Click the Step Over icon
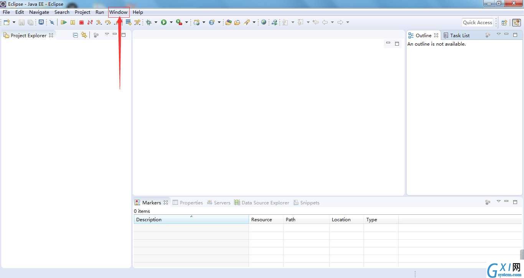Screen dimensions: 524x278 tap(108, 22)
